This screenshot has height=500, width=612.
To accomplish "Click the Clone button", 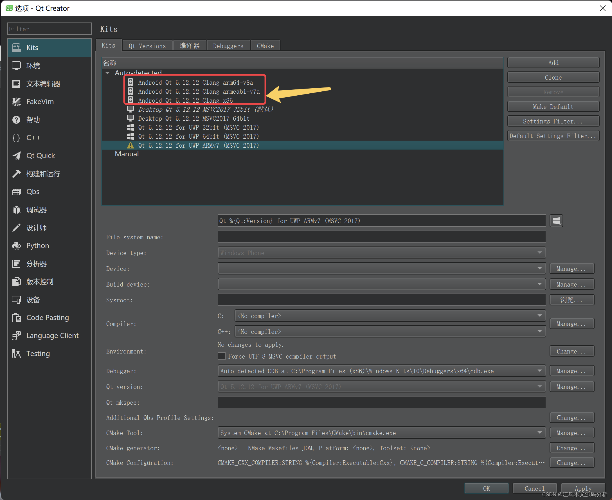I will (x=553, y=77).
